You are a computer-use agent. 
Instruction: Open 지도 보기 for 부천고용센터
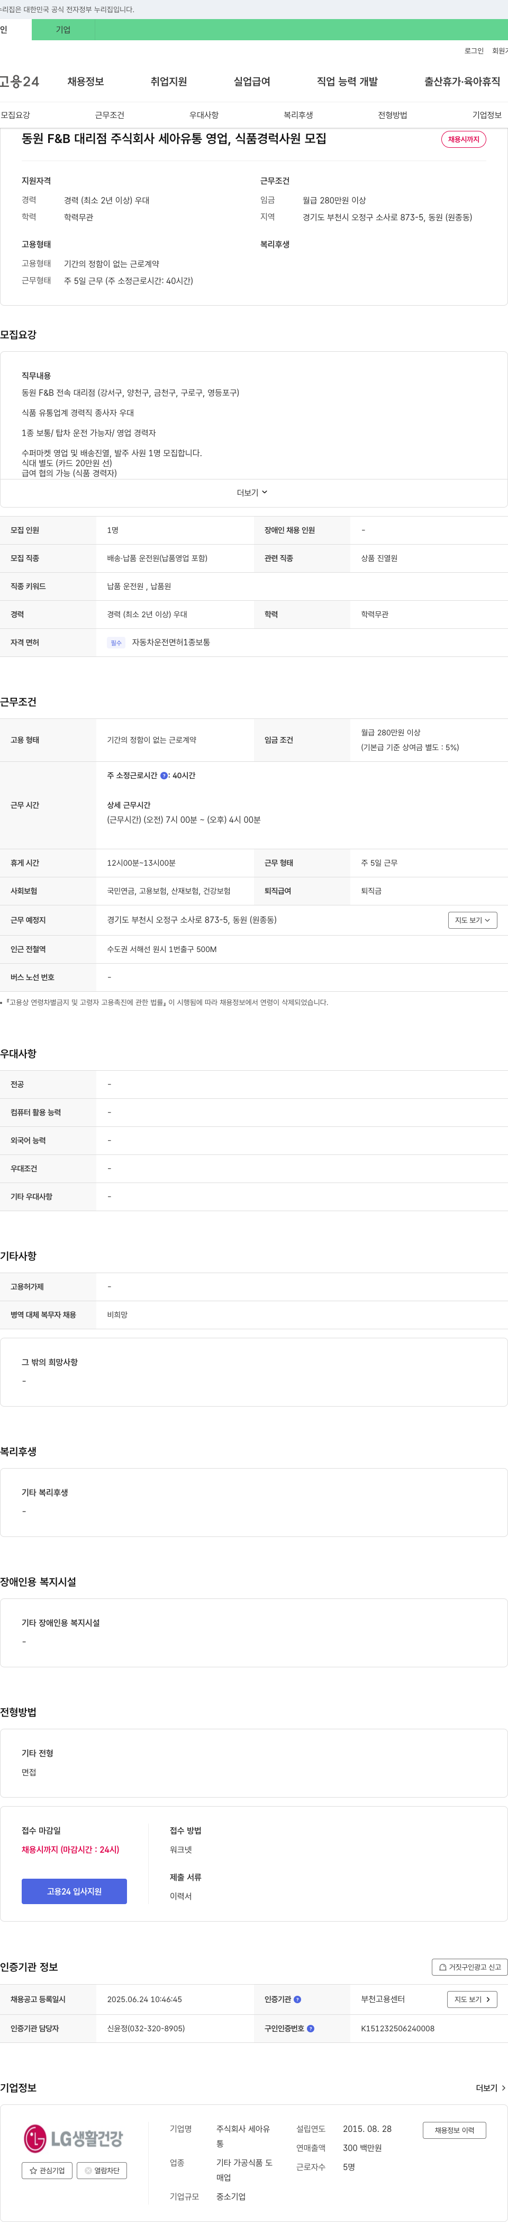pos(472,1999)
